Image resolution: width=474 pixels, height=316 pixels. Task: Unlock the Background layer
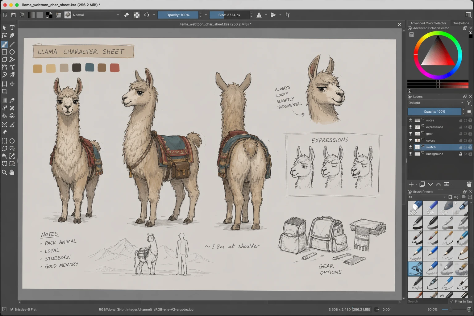click(x=460, y=154)
